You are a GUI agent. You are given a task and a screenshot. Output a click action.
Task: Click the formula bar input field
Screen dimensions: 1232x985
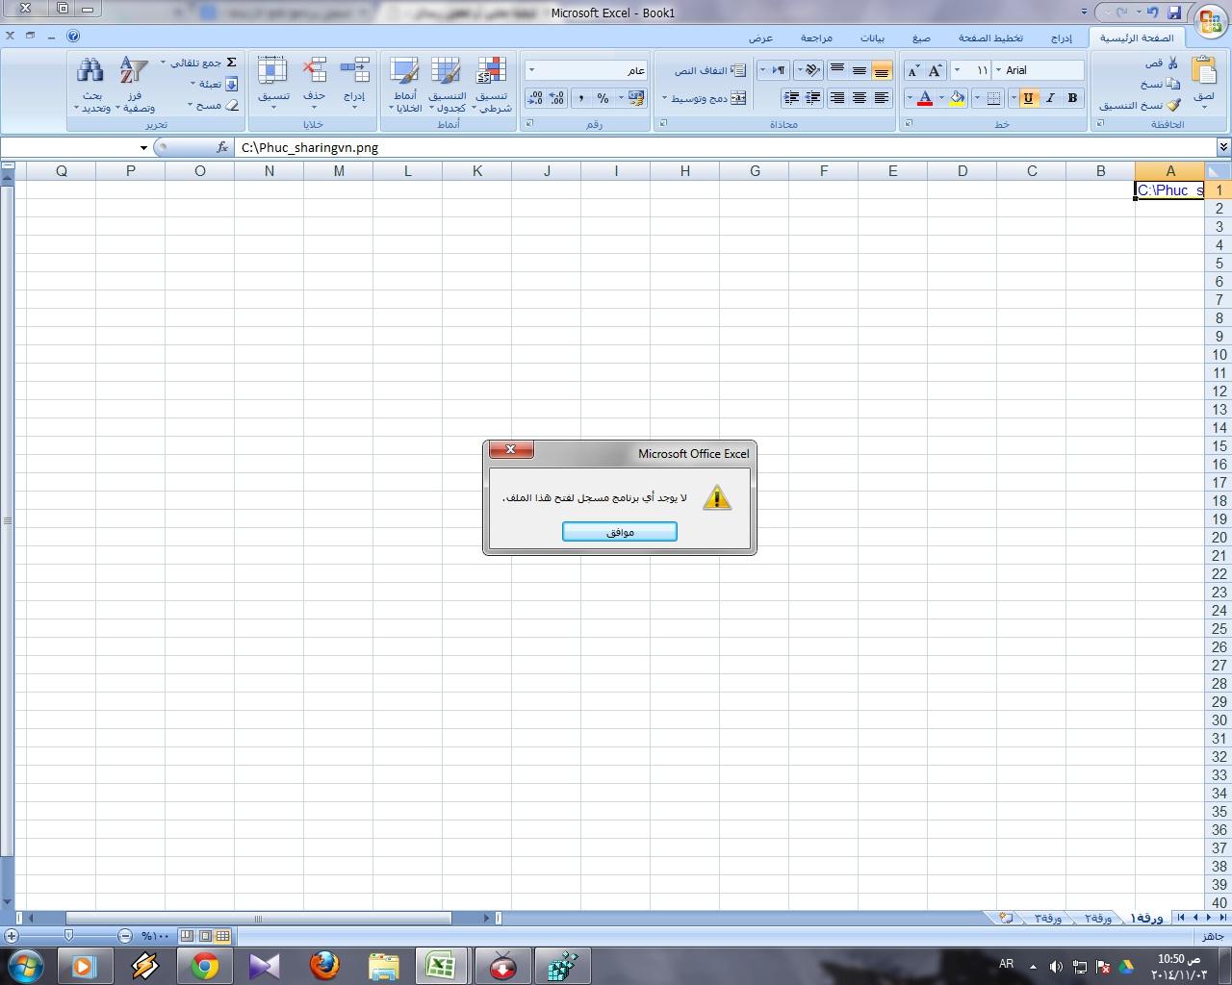point(727,148)
